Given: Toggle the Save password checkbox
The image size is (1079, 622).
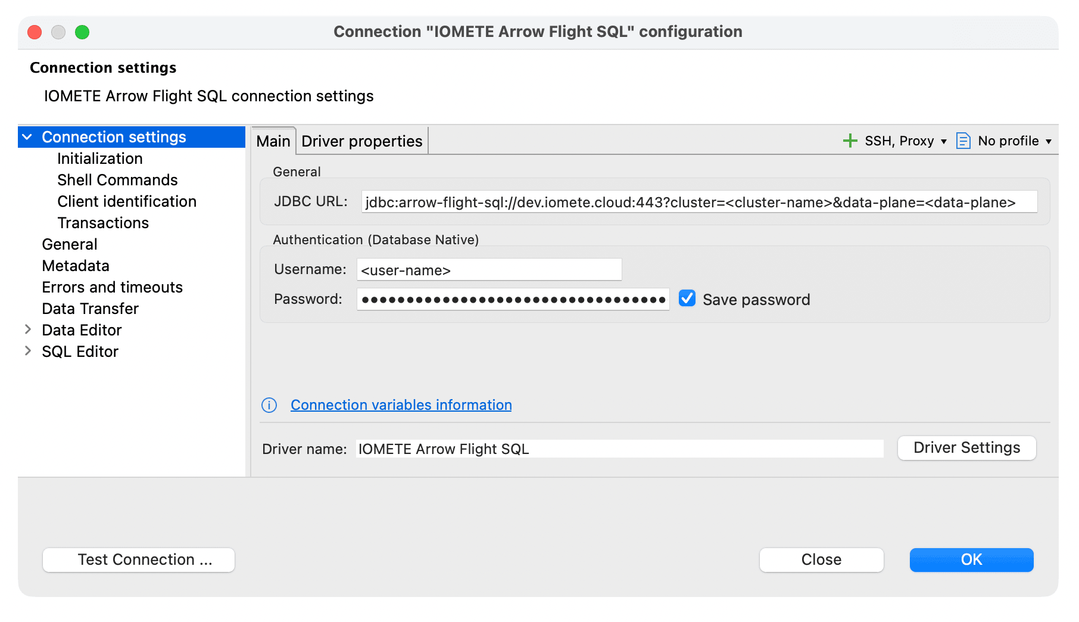Looking at the screenshot, I should click(687, 298).
